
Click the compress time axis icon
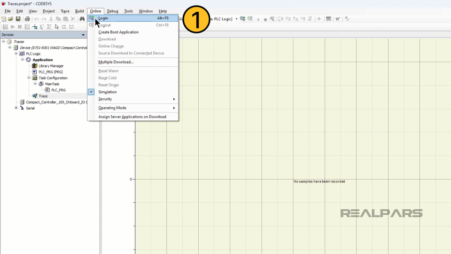[64, 27]
